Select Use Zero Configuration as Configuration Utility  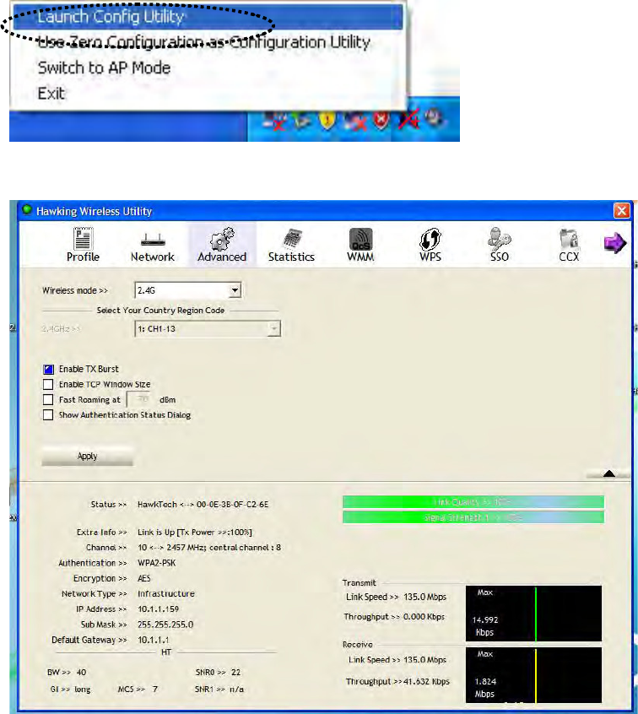click(x=204, y=42)
